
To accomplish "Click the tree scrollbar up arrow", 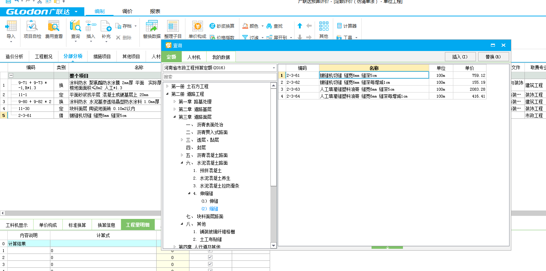I will 273,85.
